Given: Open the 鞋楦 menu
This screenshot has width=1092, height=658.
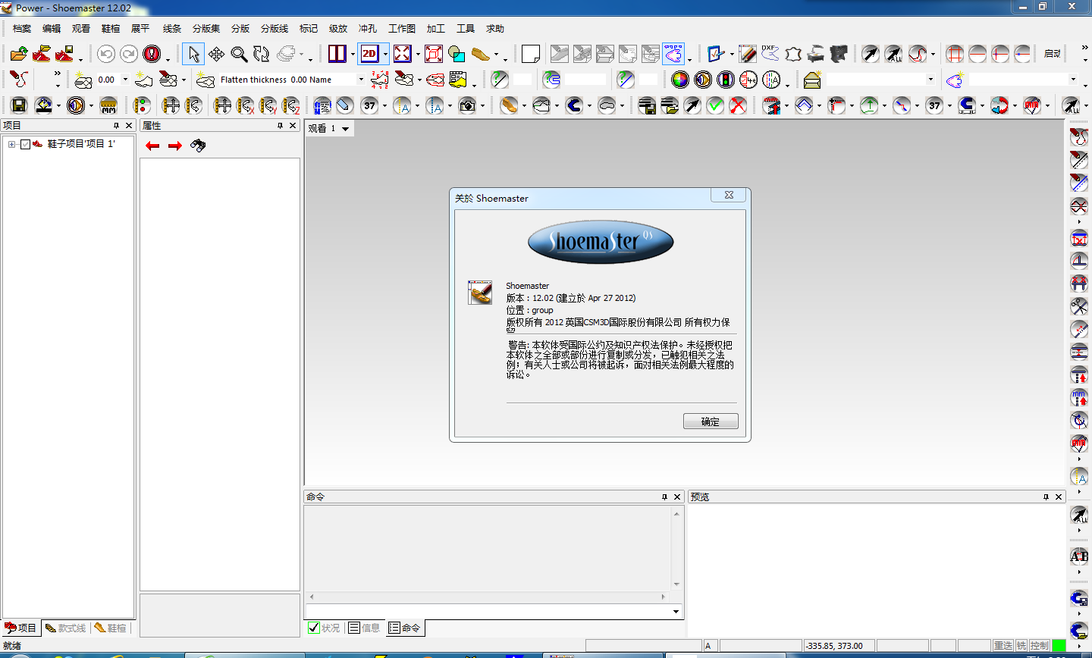Looking at the screenshot, I should (111, 29).
